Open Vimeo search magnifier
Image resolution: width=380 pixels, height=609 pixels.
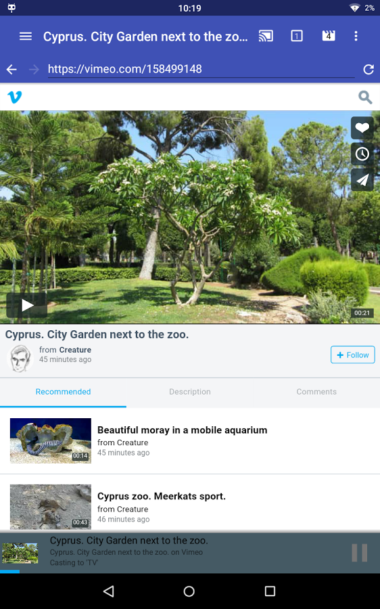(365, 97)
